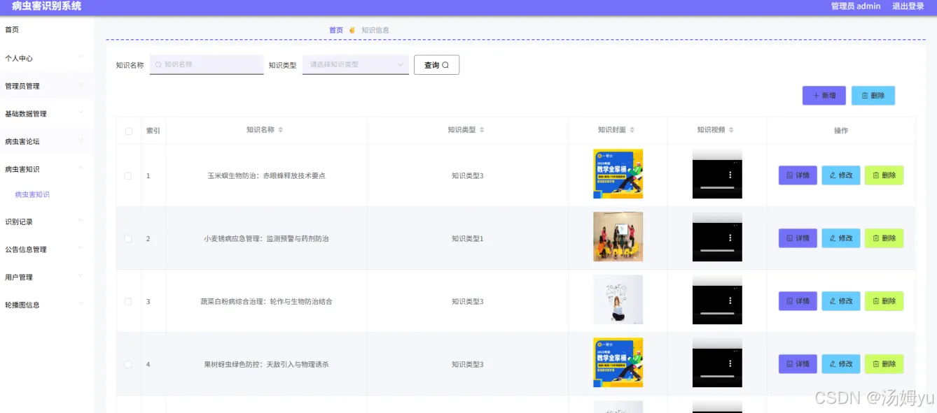Sort by 知识视频 column arrows
This screenshot has width=937, height=413.
click(x=732, y=130)
